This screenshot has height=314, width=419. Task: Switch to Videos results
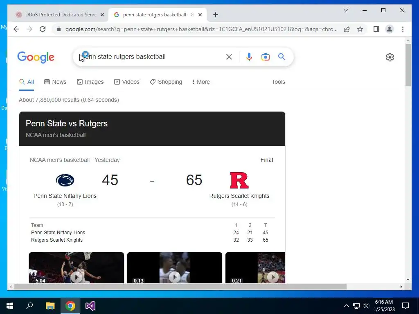pyautogui.click(x=127, y=82)
